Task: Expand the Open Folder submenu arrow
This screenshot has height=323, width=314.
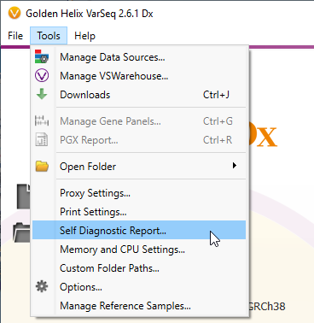Action: (x=235, y=166)
